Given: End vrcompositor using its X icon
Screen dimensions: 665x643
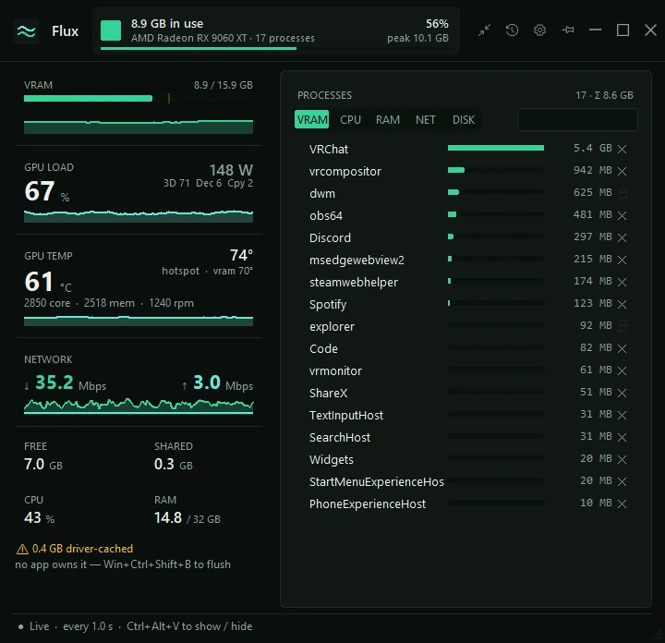Looking at the screenshot, I should (x=622, y=171).
